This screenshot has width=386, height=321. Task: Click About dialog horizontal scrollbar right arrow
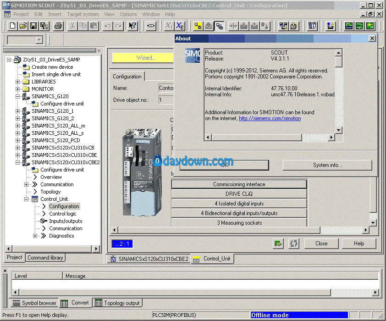tap(331, 138)
